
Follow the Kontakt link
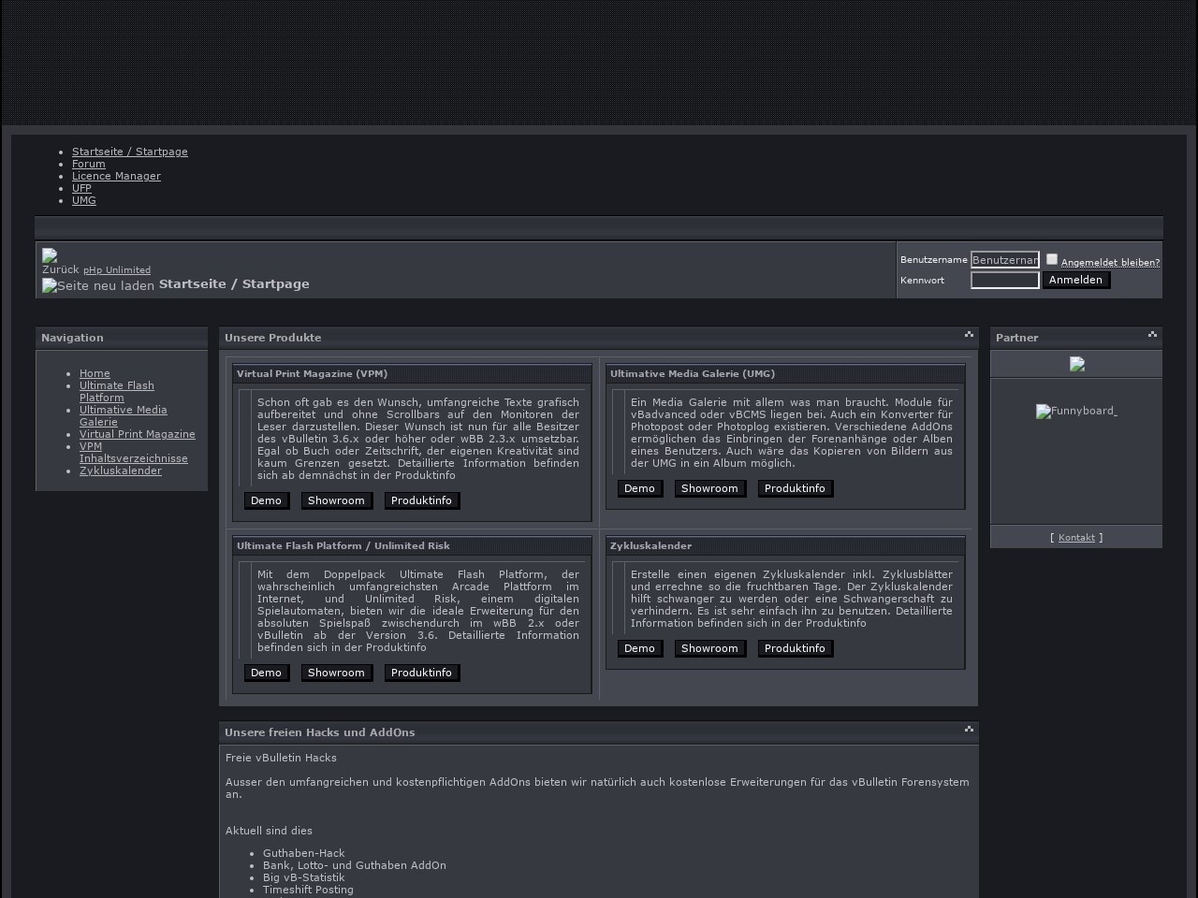point(1076,538)
